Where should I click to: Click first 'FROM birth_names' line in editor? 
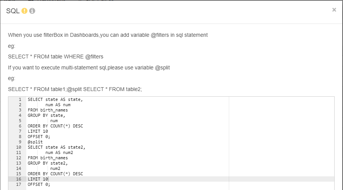pos(48,110)
